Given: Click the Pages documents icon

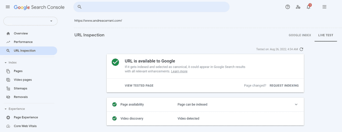Looking at the screenshot, I should point(8,71).
